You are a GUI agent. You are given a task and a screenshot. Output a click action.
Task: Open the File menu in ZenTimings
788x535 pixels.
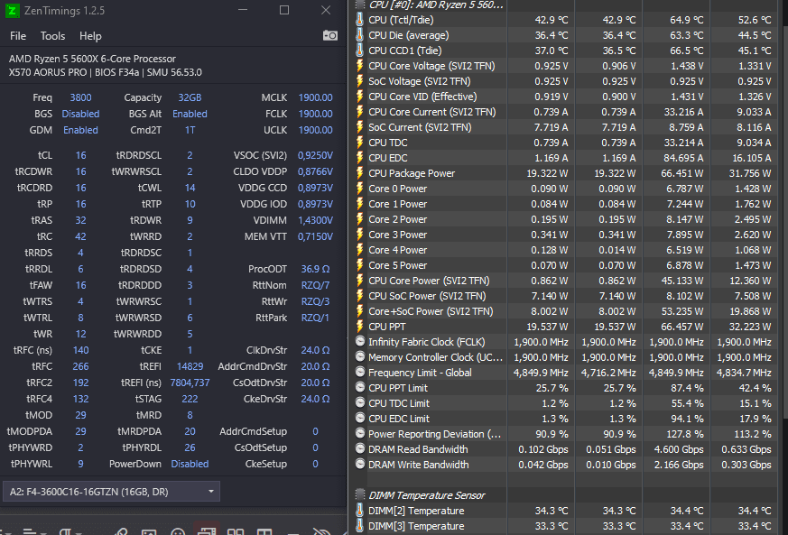pyautogui.click(x=17, y=36)
